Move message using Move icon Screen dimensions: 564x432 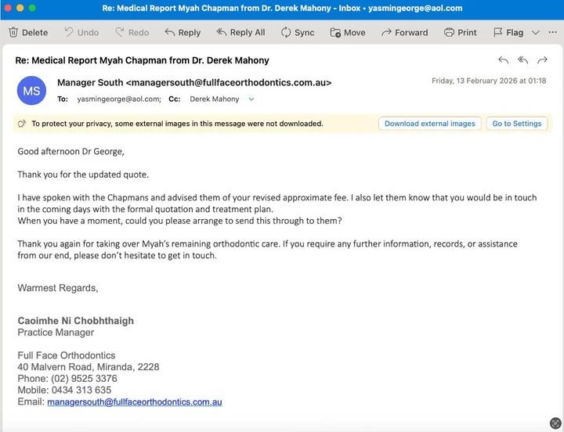pyautogui.click(x=335, y=32)
